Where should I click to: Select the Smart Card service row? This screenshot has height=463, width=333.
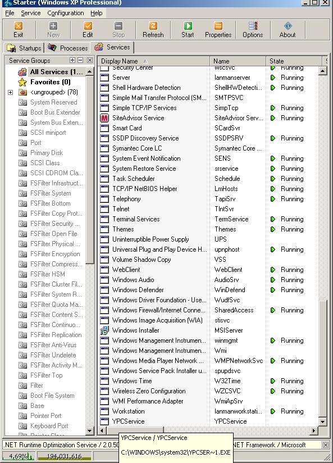[x=208, y=128]
